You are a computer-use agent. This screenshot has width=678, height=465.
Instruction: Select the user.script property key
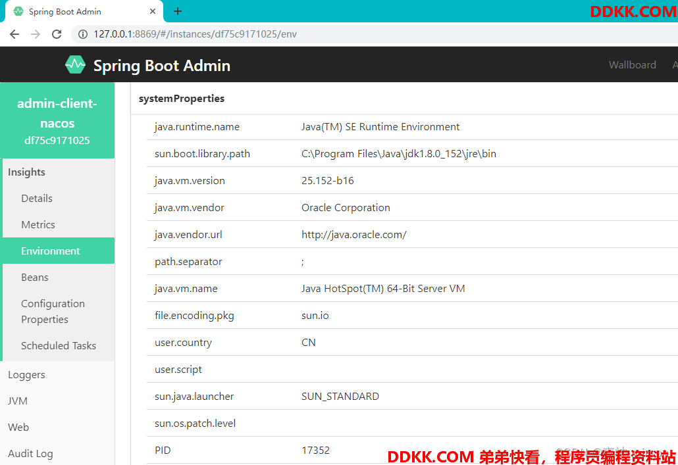tap(178, 370)
